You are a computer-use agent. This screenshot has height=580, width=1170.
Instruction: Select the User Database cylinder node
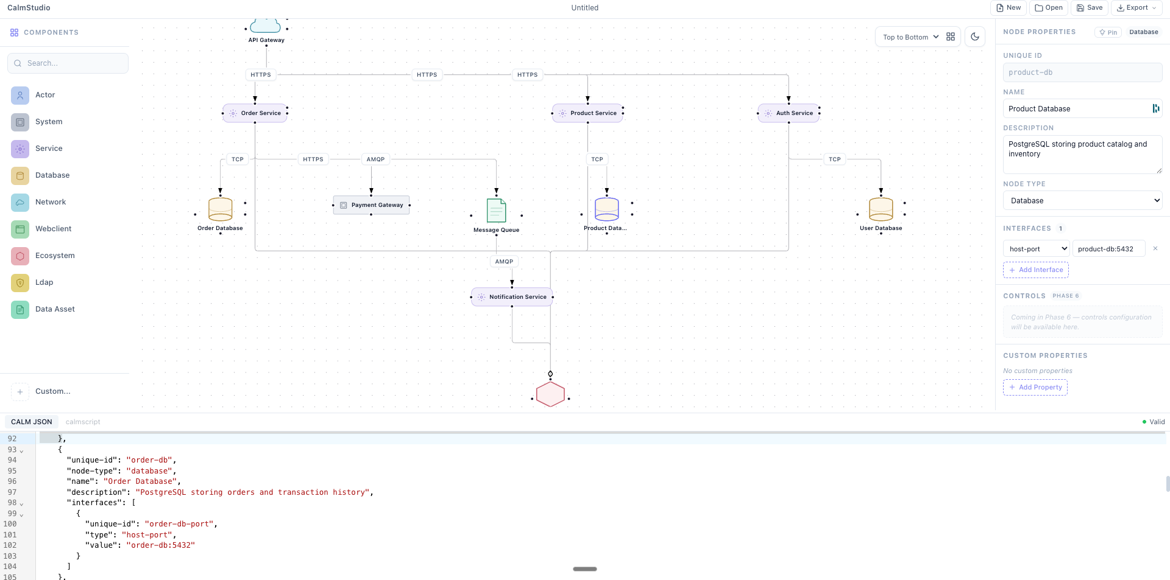(x=881, y=209)
